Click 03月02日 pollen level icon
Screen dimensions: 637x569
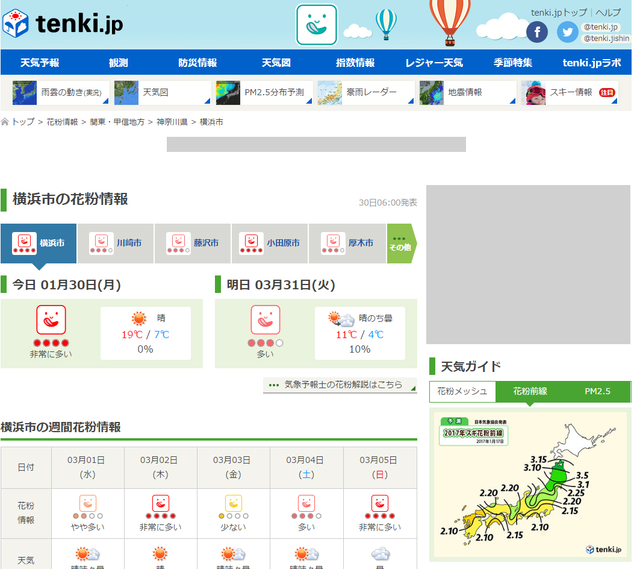tap(161, 503)
